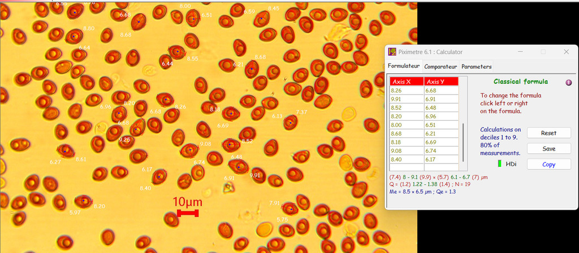Click the Save button
Viewport: 579px width, 253px height.
548,149
